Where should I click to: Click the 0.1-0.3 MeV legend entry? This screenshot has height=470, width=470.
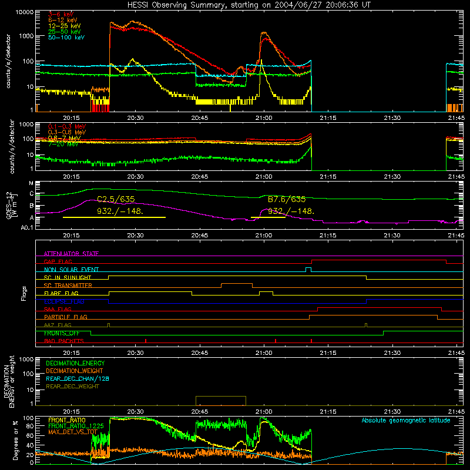pyautogui.click(x=67, y=126)
